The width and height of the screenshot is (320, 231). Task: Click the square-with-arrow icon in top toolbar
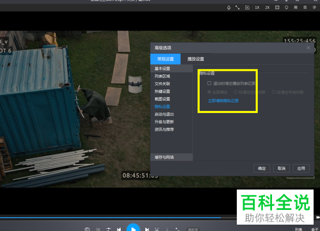coord(247,8)
